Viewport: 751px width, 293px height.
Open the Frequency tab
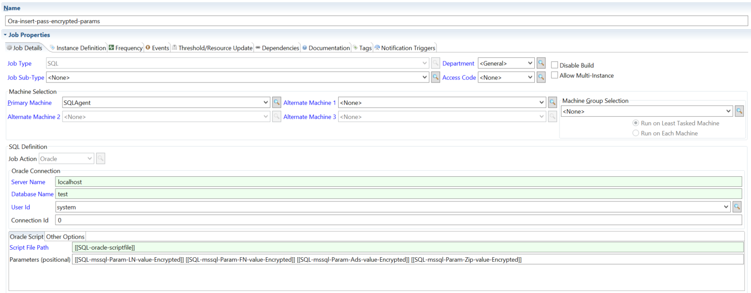pyautogui.click(x=126, y=48)
